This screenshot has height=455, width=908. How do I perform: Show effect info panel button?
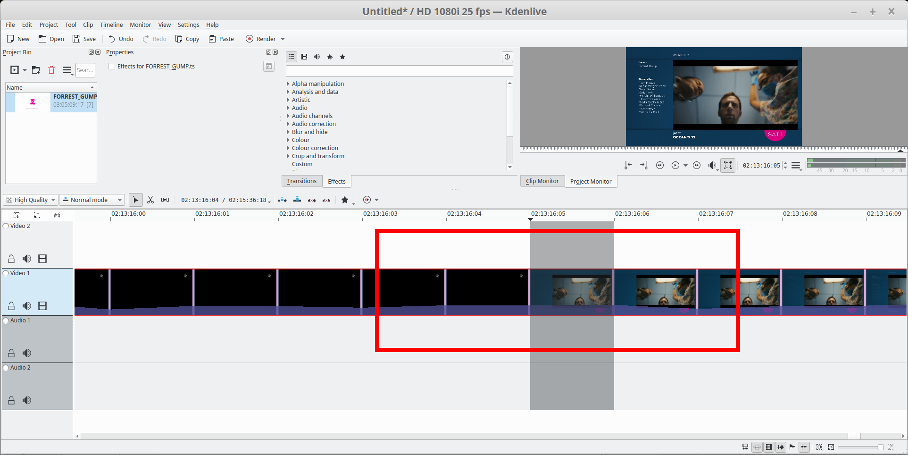pyautogui.click(x=507, y=57)
